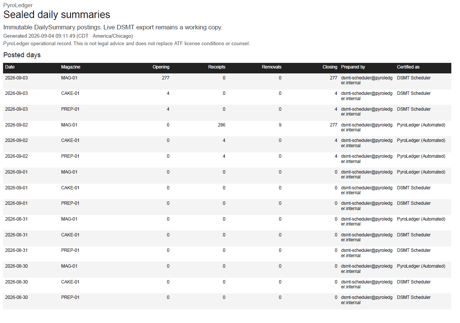
Task: Click 'PyroLedger (Automated)' in 2026-09-01 MAG-01 row
Action: pos(421,172)
